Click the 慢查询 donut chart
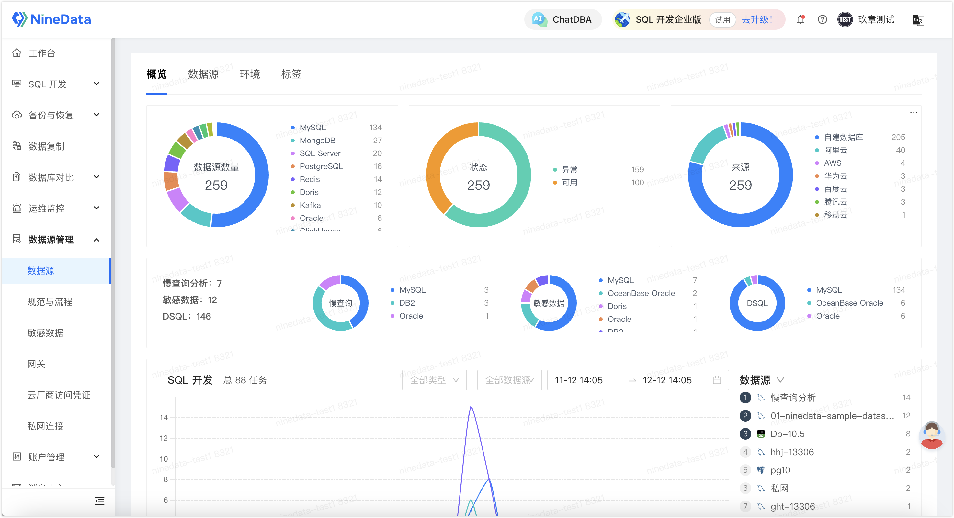This screenshot has width=954, height=518. (x=340, y=303)
